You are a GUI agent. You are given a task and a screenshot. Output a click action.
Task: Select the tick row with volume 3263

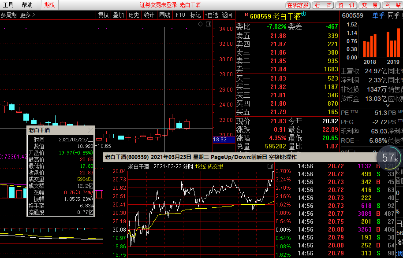click(x=346, y=229)
